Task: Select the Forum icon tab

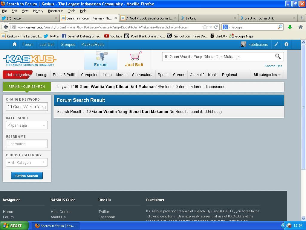Action: tap(101, 60)
